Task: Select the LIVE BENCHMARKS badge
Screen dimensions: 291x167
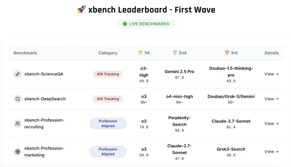Action: tap(146, 24)
